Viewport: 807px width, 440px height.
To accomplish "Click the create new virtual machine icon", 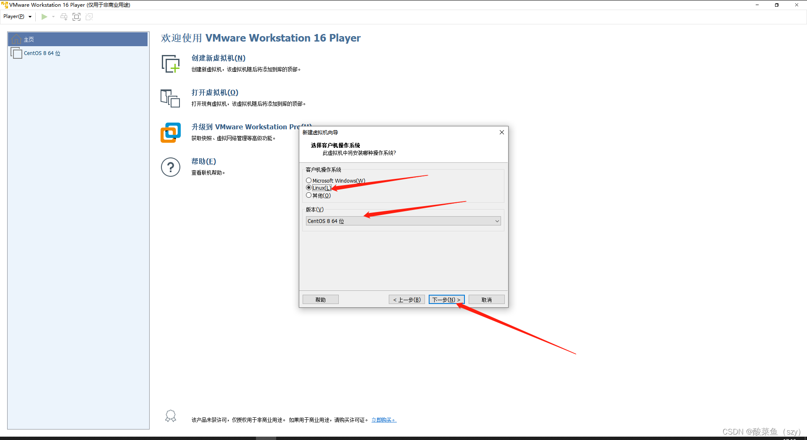I will [x=171, y=64].
